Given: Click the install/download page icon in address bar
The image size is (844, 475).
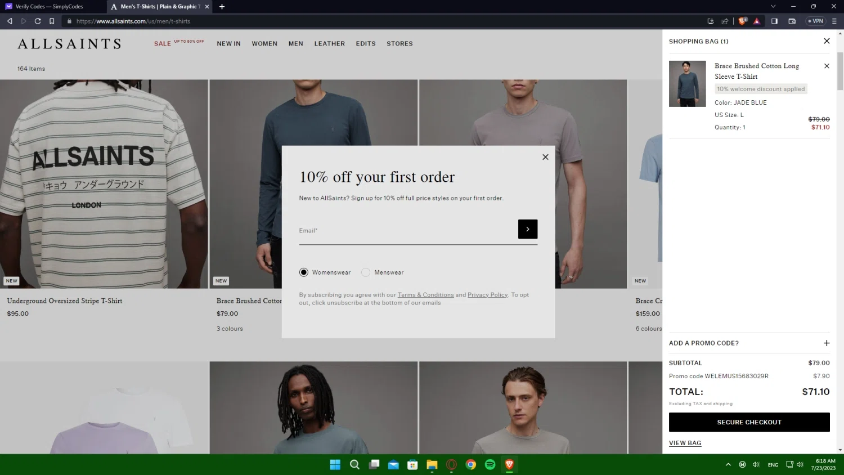Looking at the screenshot, I should coord(711,21).
